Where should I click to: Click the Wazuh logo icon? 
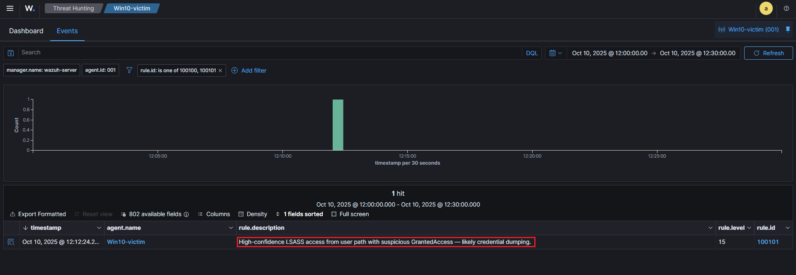[x=30, y=8]
